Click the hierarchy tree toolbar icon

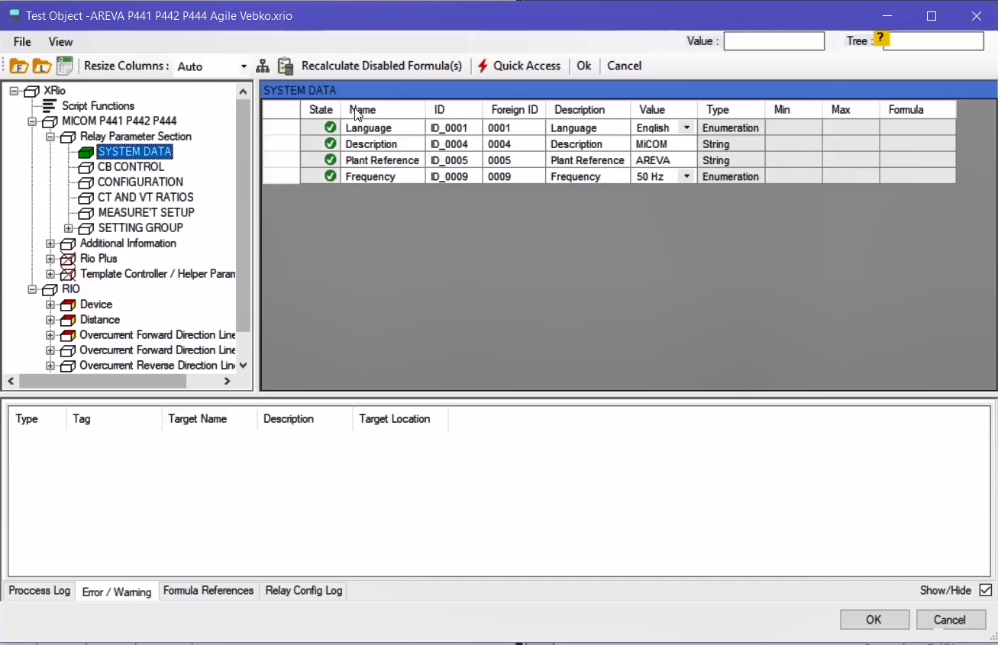263,66
